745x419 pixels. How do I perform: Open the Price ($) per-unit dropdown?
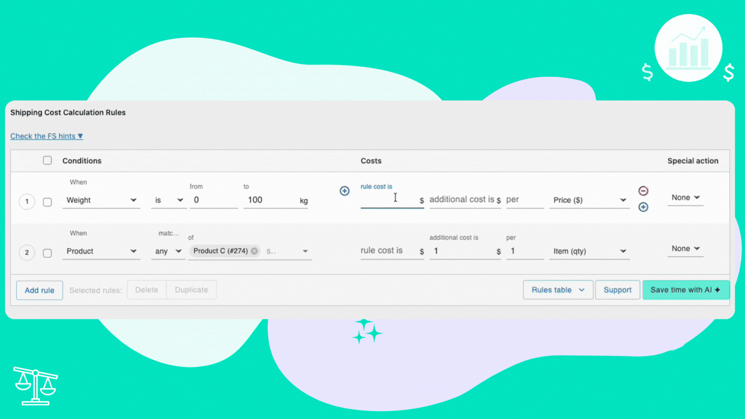click(x=589, y=200)
